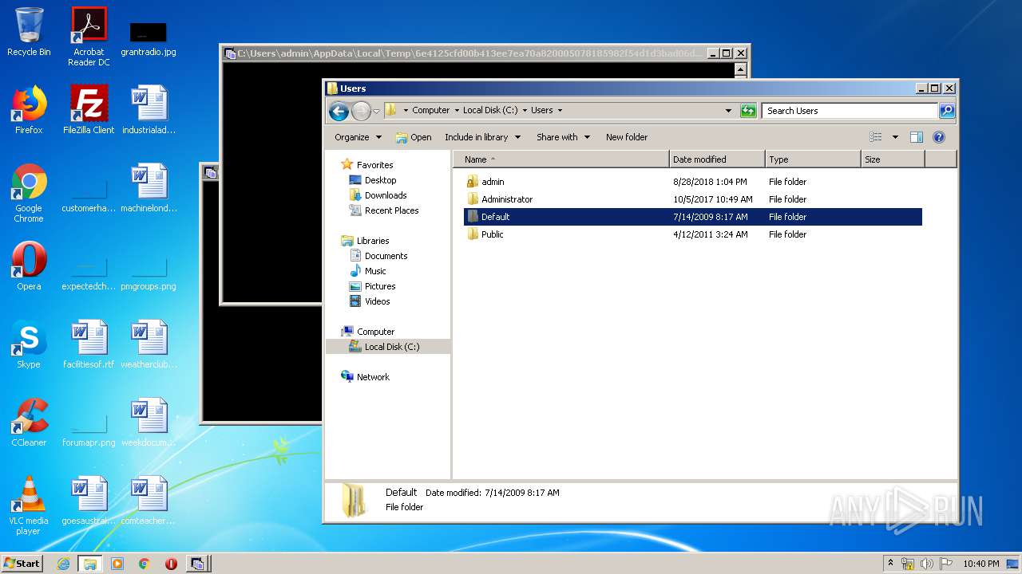Go back using the Explorer Back arrow

pyautogui.click(x=338, y=111)
